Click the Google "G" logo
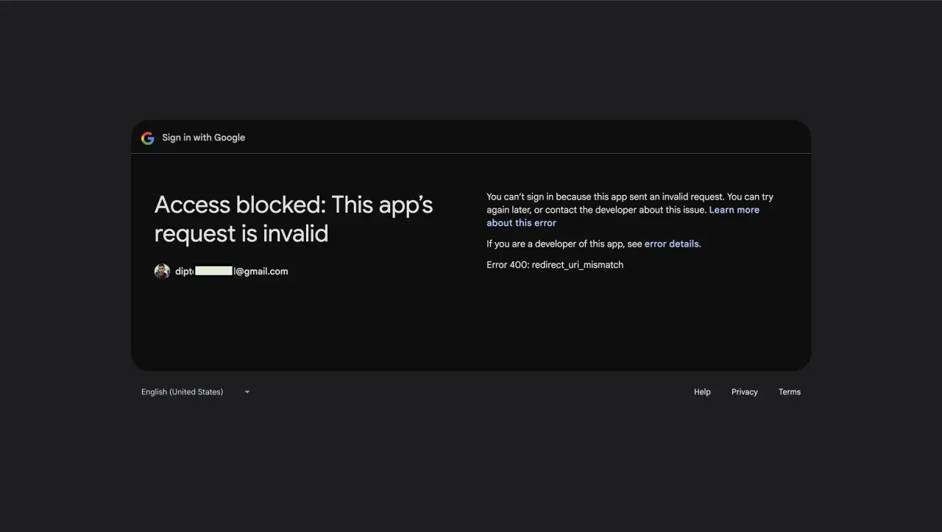This screenshot has height=532, width=942. 148,138
